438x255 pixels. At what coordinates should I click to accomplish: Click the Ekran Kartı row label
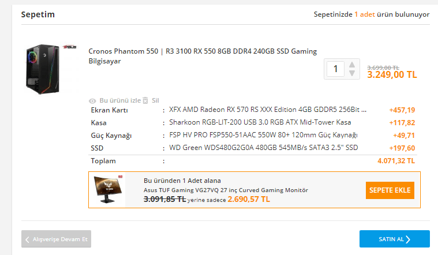pos(109,110)
